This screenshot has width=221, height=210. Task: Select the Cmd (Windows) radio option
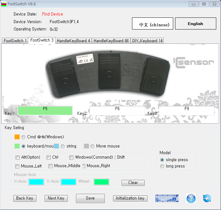tap(23, 137)
